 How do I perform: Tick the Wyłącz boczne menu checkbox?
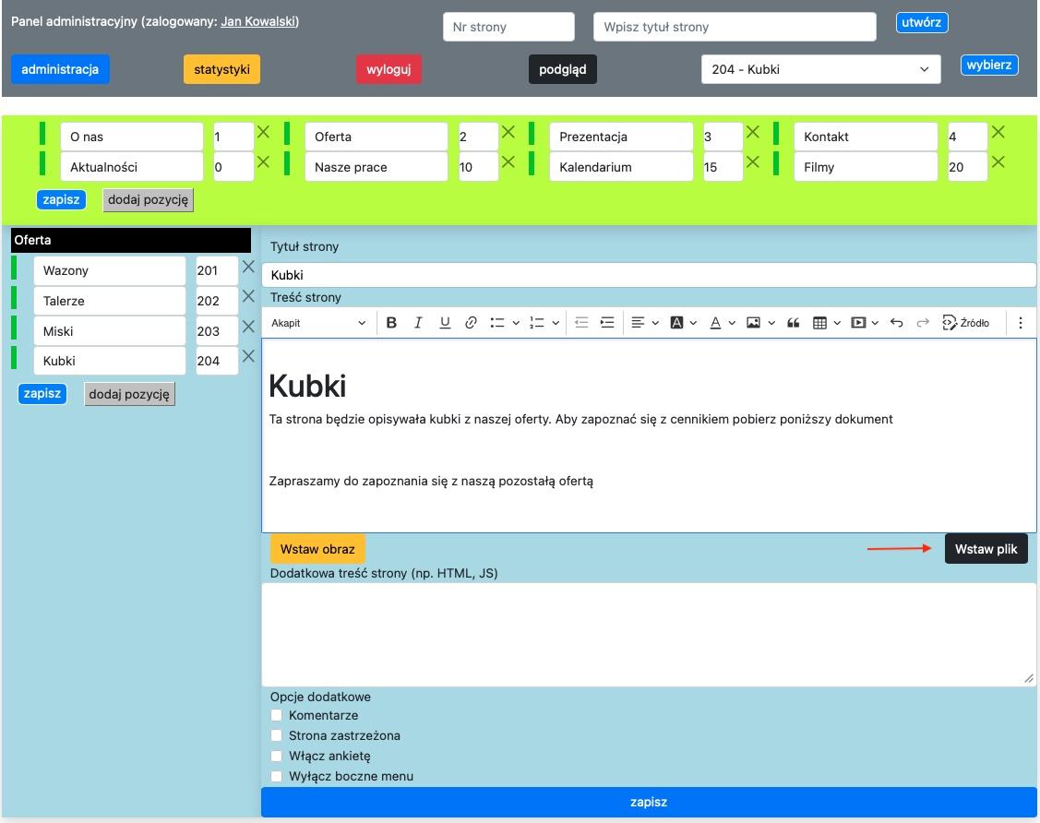click(277, 776)
